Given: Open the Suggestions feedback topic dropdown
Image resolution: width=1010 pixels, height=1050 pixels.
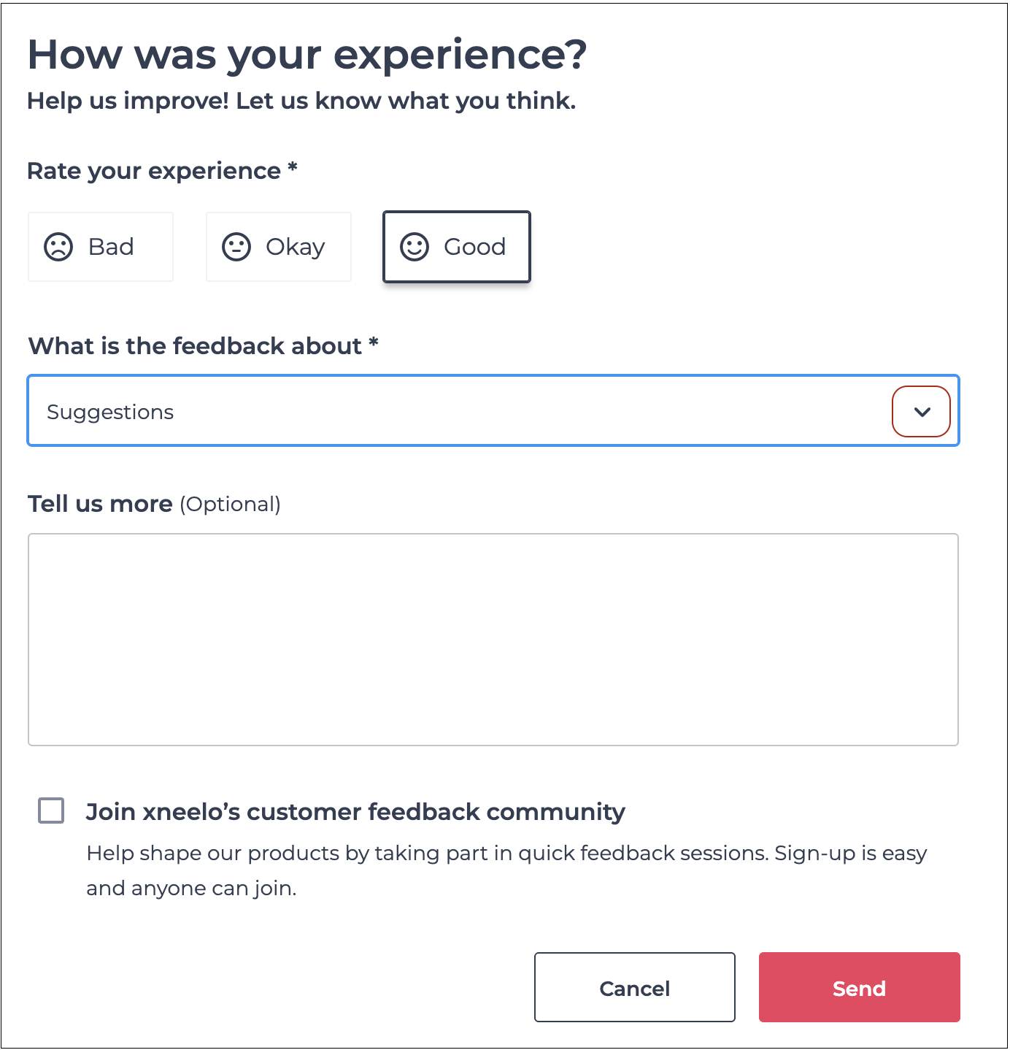Looking at the screenshot, I should pyautogui.click(x=467, y=411).
